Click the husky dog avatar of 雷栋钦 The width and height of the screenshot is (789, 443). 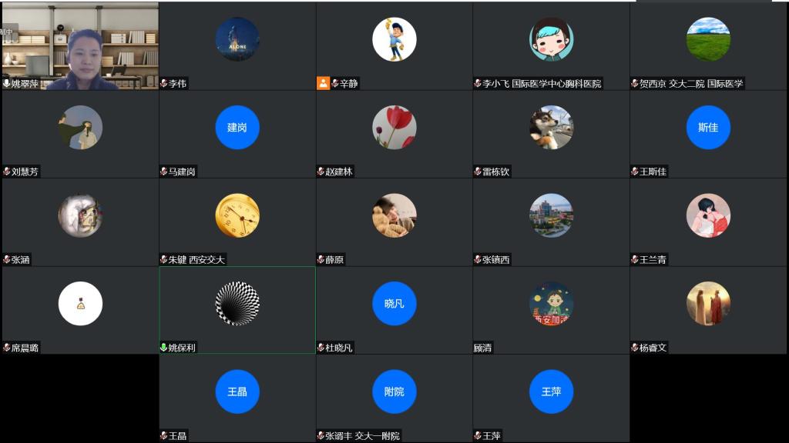(x=551, y=128)
